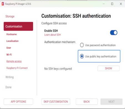Click the Raspberry Pi Imager app icon

pos(3,4)
